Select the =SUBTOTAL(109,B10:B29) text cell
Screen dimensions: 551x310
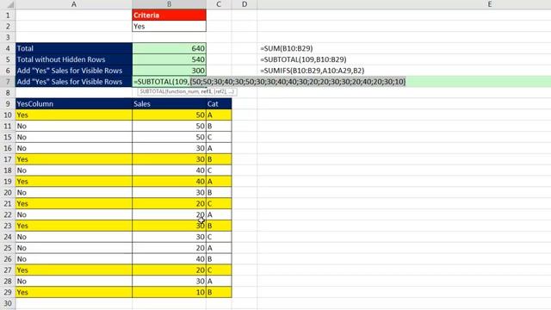click(303, 59)
